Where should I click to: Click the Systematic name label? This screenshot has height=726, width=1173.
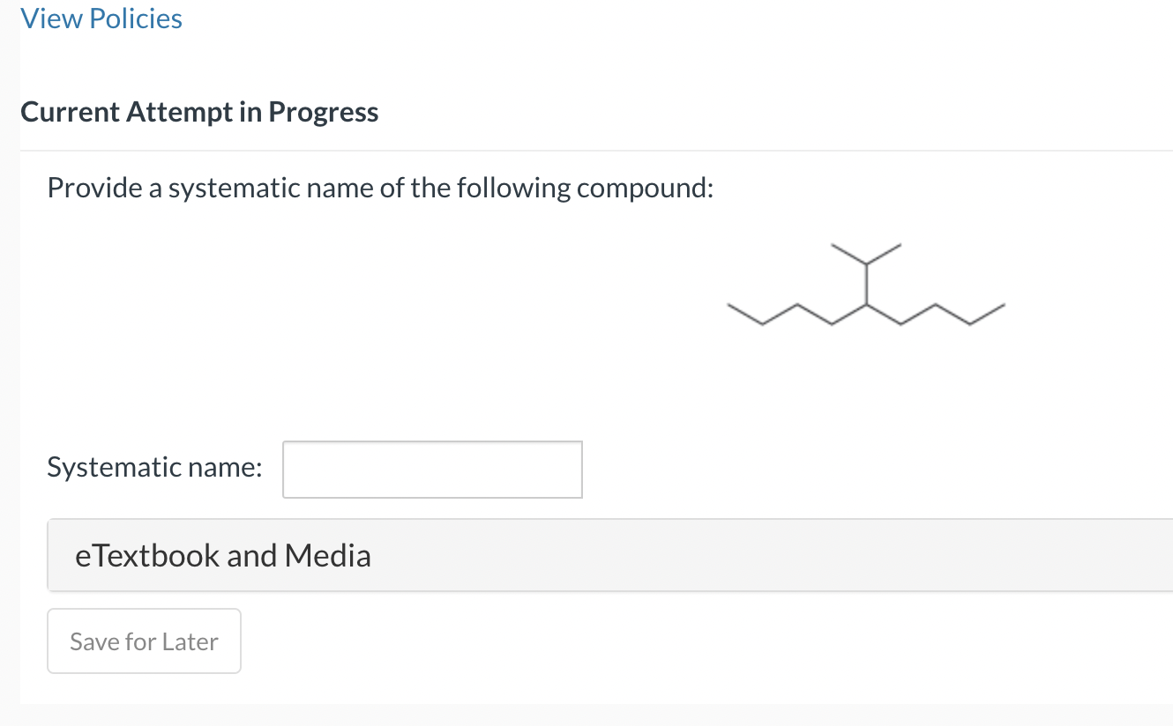point(153,467)
